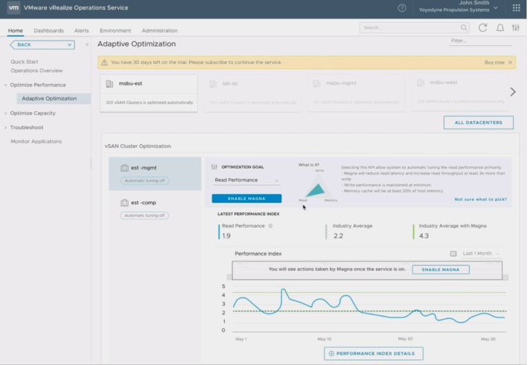Go to the Home tab

pyautogui.click(x=16, y=31)
